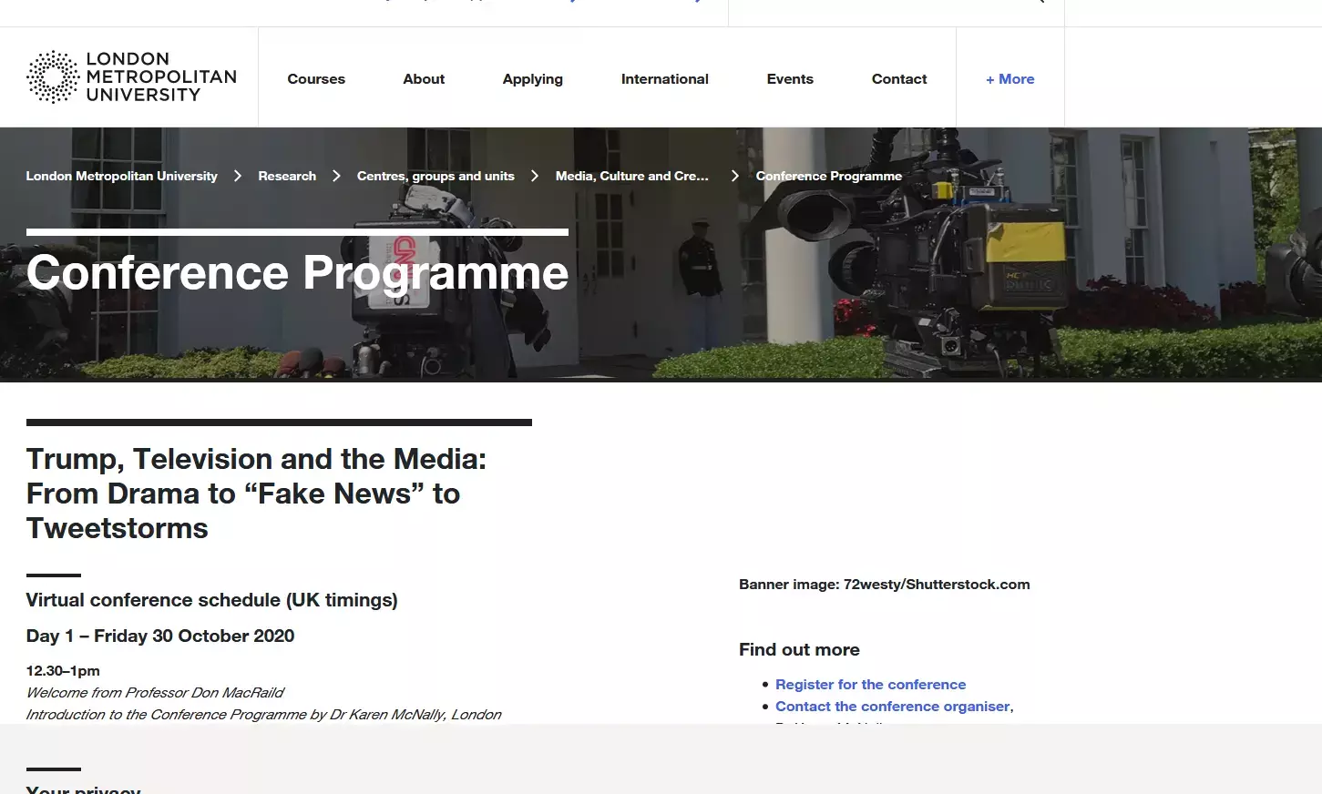The image size is (1322, 794).
Task: Click the chevron after Centres, groups and units
Action: coord(535,176)
